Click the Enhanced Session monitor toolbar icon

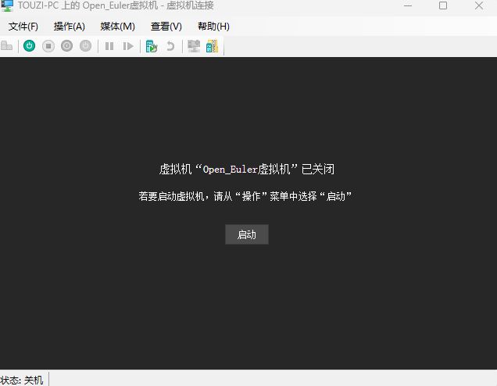(194, 46)
